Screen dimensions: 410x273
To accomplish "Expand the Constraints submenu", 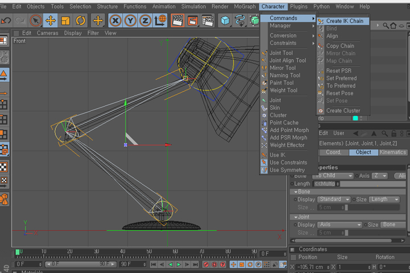I will click(x=288, y=43).
